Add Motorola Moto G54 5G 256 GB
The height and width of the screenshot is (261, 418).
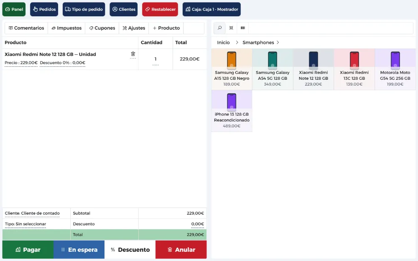395,69
